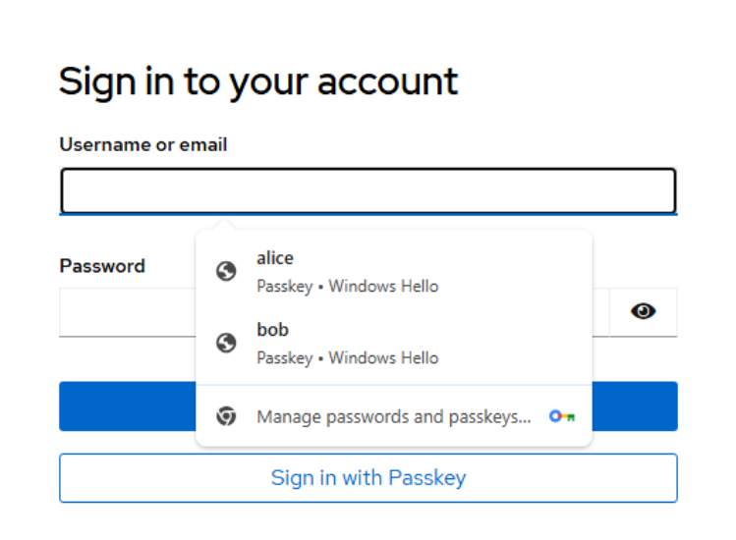Viewport: 736px width, 540px height.
Task: Open Manage passwords and passkeys
Action: click(x=393, y=416)
